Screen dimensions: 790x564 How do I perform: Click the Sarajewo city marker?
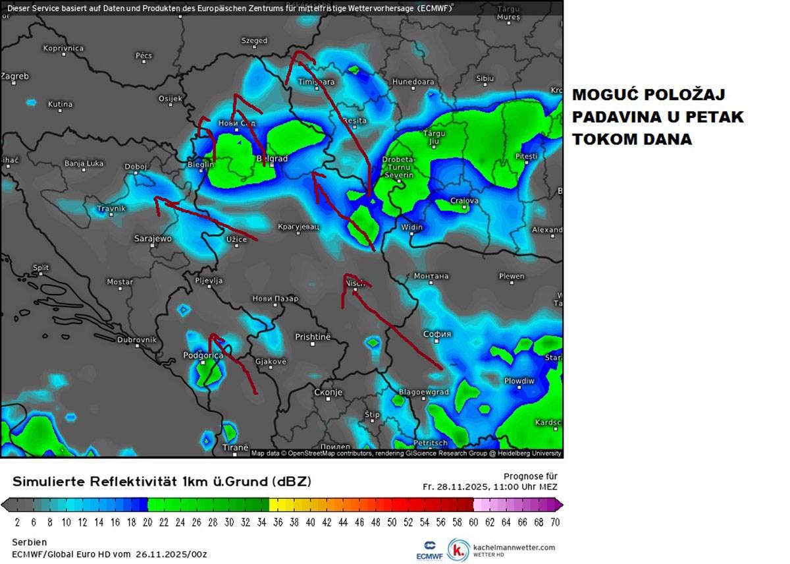[152, 246]
